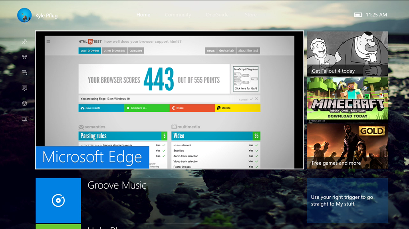Click the Parsing rules section header
409x229 pixels.
point(123,136)
